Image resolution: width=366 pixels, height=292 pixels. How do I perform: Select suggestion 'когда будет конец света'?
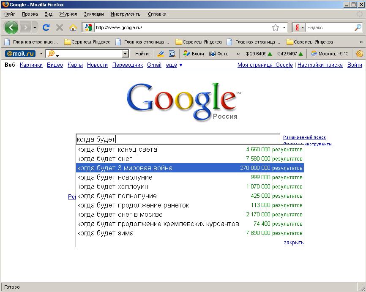tap(117, 150)
